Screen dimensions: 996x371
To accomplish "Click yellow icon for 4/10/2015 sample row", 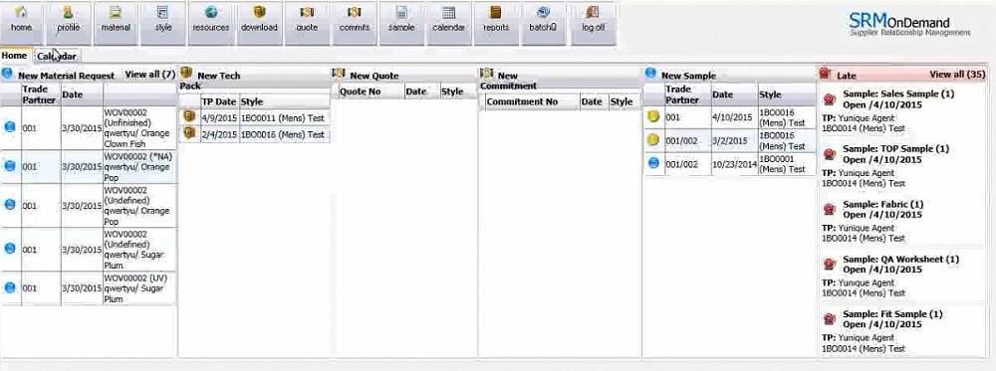I will (653, 116).
